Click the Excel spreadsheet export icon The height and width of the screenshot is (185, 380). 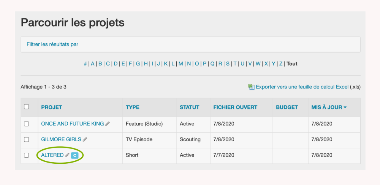coord(251,87)
